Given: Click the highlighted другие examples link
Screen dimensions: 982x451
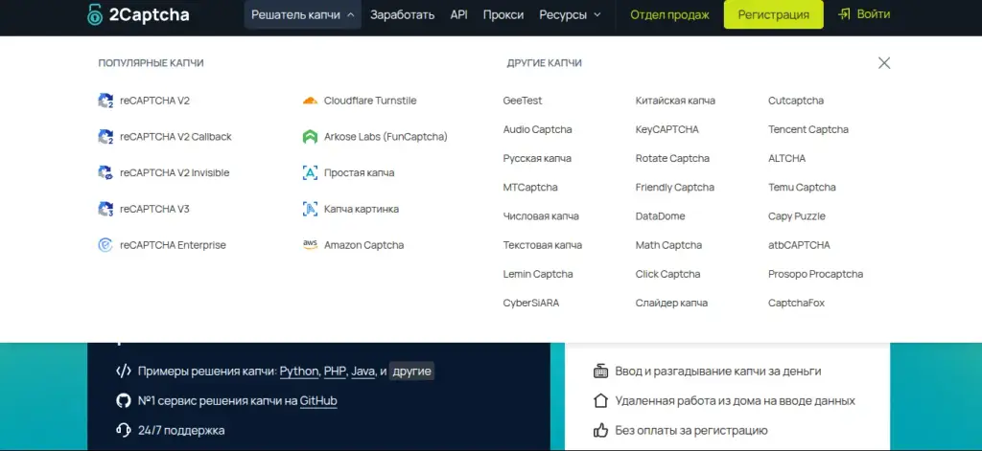Looking at the screenshot, I should tap(411, 371).
